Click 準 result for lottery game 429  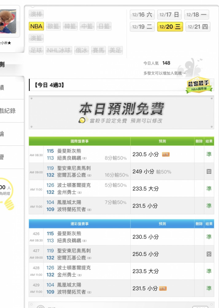[209, 288]
